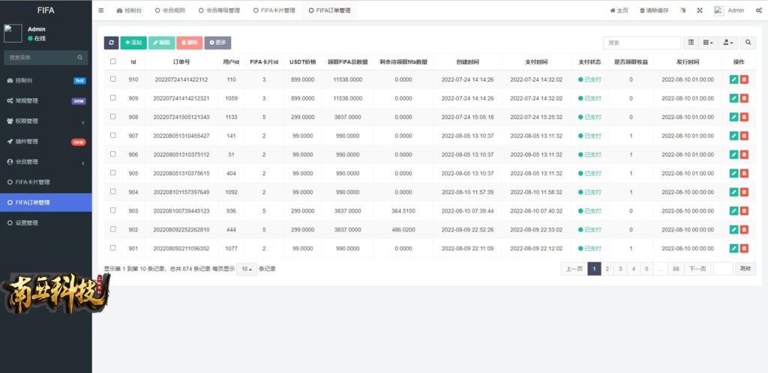Image resolution: width=768 pixels, height=373 pixels.
Task: Edit order row Id 901
Action: [x=733, y=249]
